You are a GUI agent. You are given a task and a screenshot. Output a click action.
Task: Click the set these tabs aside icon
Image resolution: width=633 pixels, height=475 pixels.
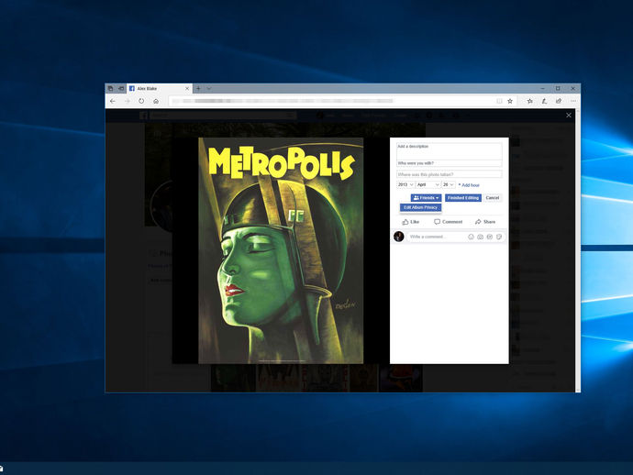coord(120,88)
